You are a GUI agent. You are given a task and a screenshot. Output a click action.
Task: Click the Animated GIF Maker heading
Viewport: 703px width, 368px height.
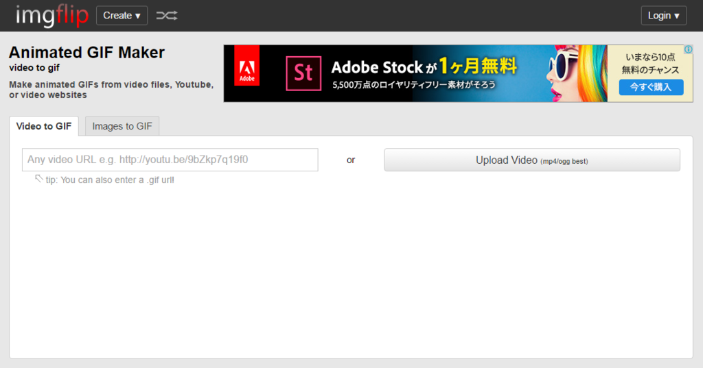87,53
